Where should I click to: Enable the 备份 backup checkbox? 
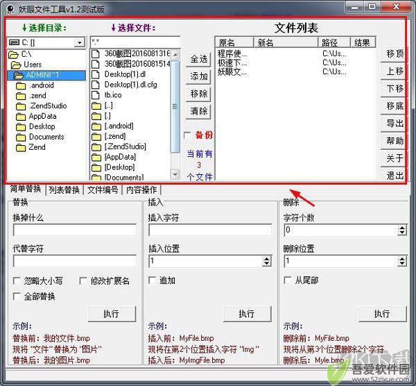188,135
